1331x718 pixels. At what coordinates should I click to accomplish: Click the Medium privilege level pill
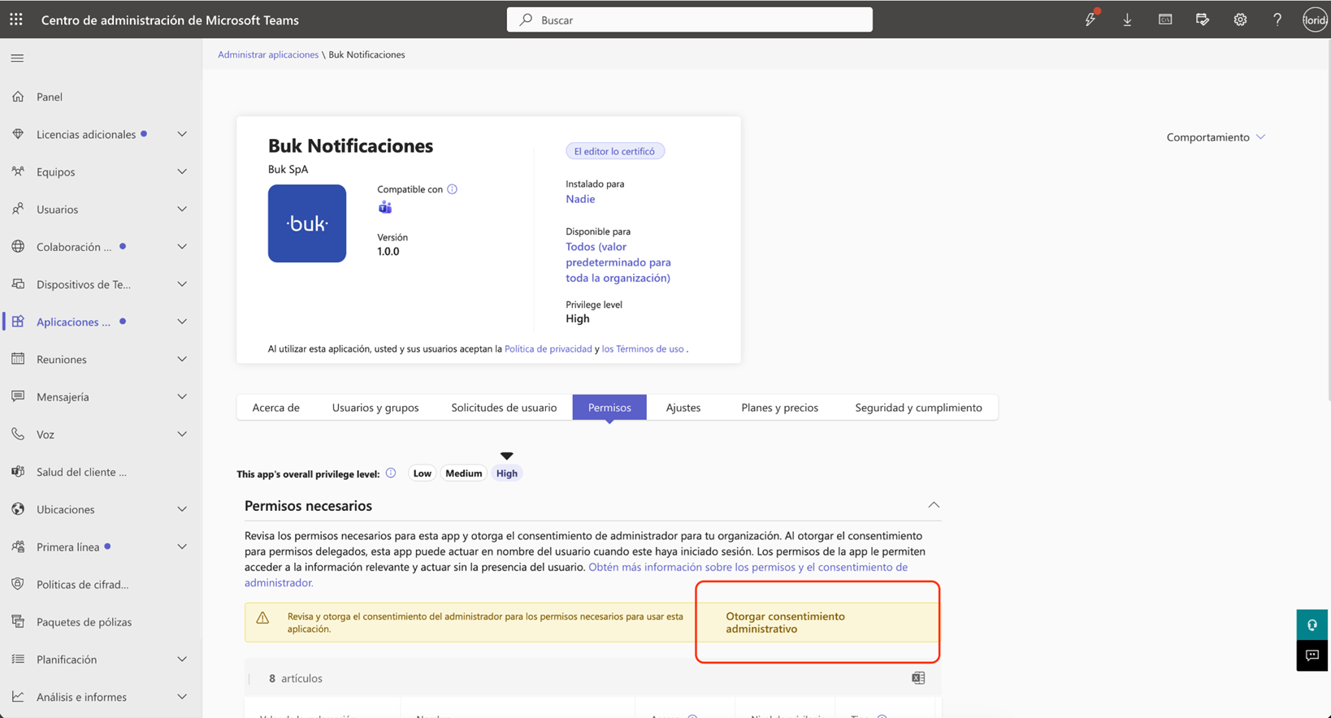[464, 474]
